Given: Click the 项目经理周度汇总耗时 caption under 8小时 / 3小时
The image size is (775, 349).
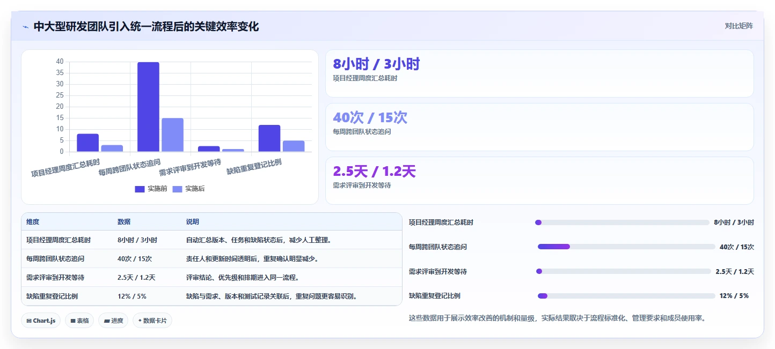Looking at the screenshot, I should [365, 78].
